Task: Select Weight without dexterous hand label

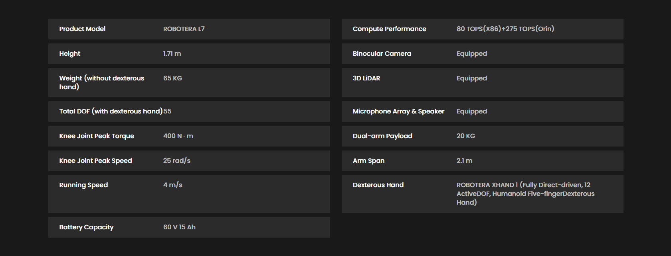Action: pyautogui.click(x=102, y=82)
